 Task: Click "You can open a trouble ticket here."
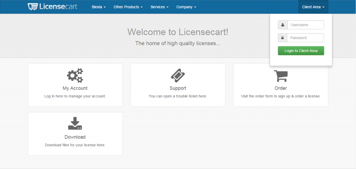(178, 96)
